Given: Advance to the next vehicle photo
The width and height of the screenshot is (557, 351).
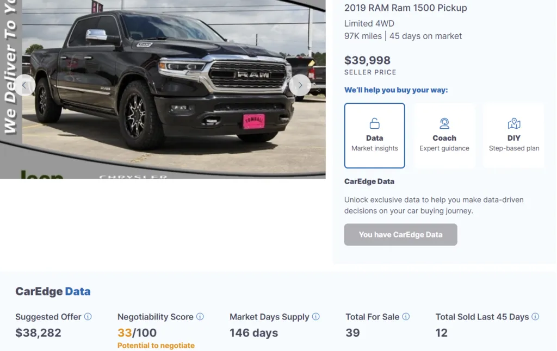Looking at the screenshot, I should [x=300, y=85].
